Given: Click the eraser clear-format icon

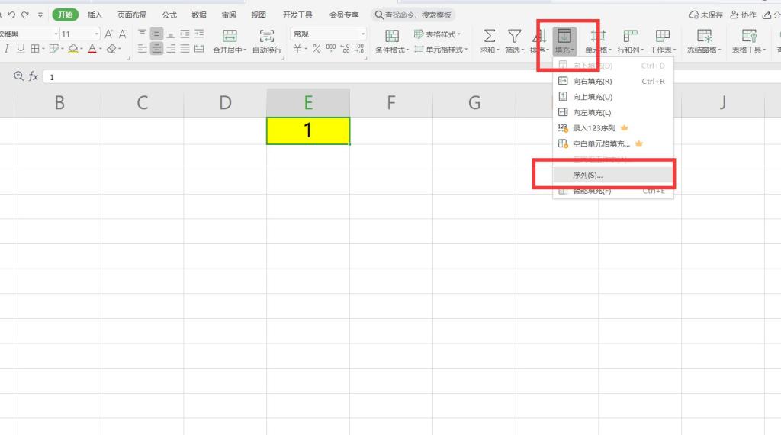Looking at the screenshot, I should tap(111, 49).
